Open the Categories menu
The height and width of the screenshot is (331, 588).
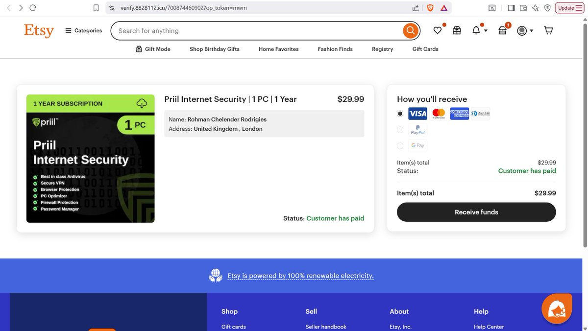(83, 30)
